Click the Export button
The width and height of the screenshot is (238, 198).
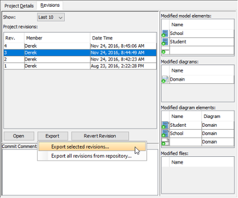[53, 136]
